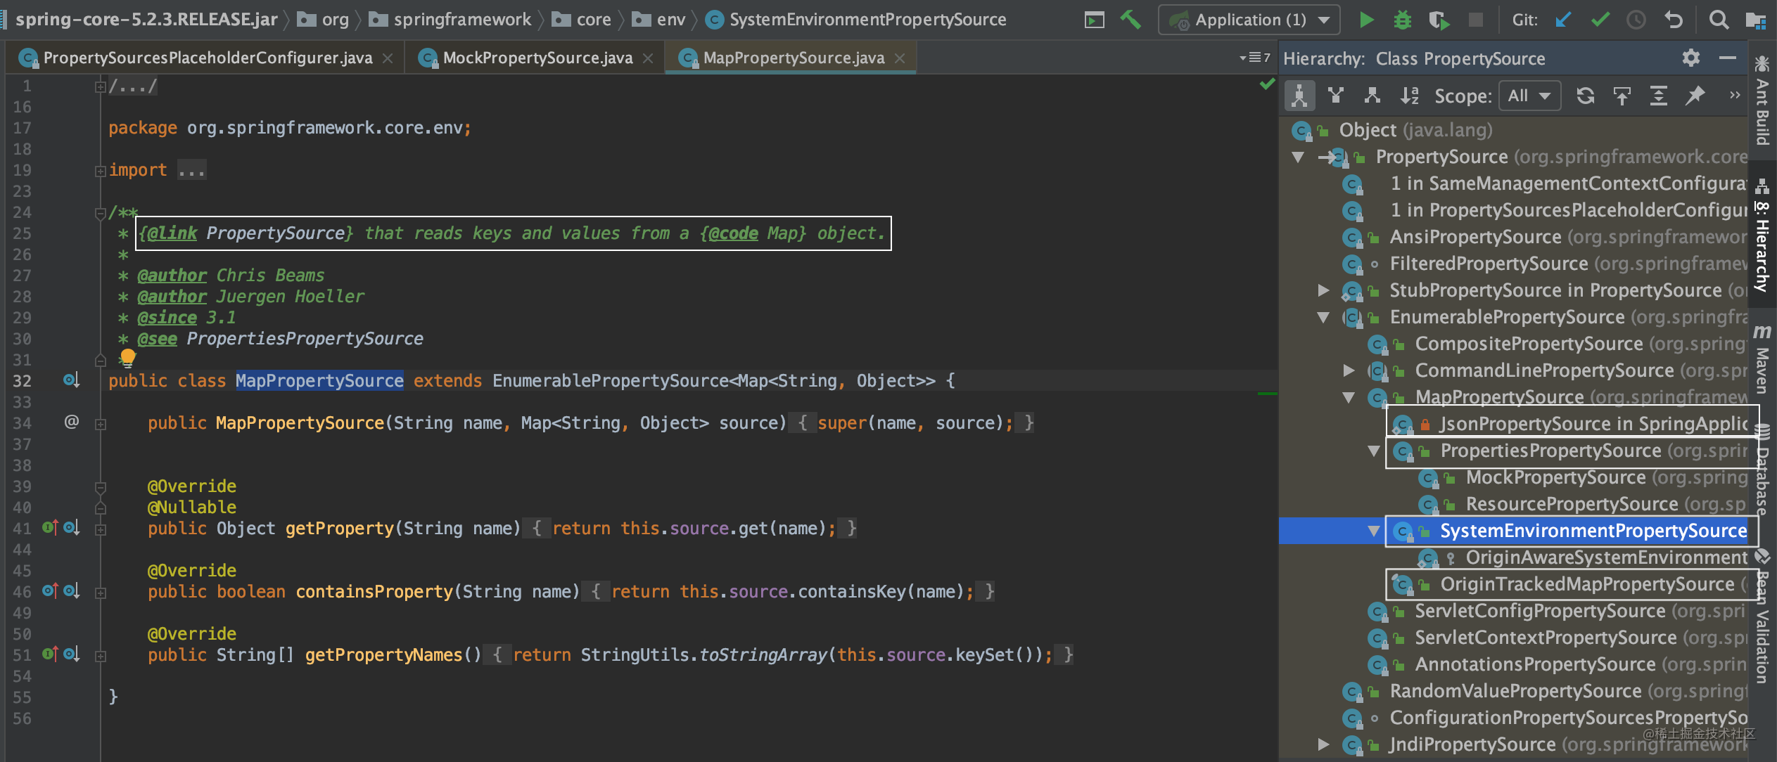
Task: Toggle pin tab in the Hierarchy toolbar
Action: [1695, 96]
